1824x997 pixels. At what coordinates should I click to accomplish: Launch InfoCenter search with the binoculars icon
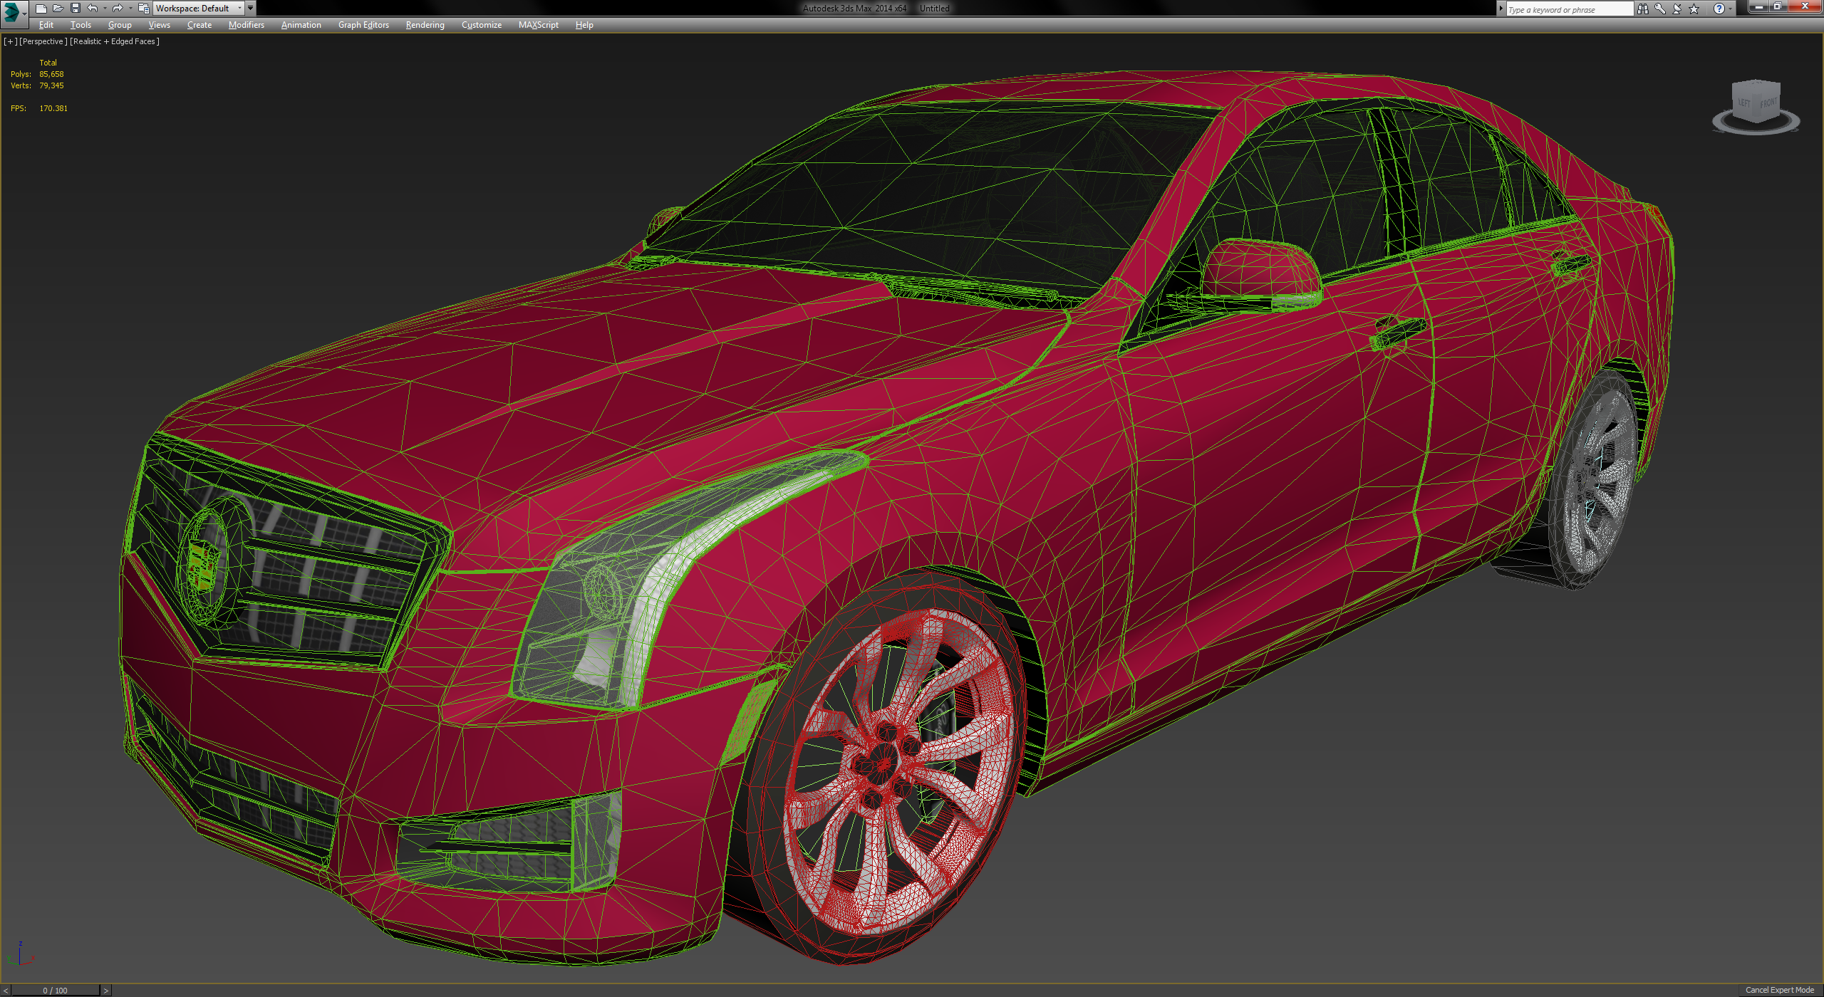1643,9
